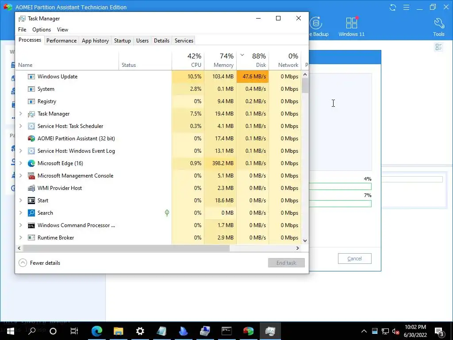This screenshot has width=453, height=340.
Task: Open the File menu in Task Manager
Action: click(22, 30)
